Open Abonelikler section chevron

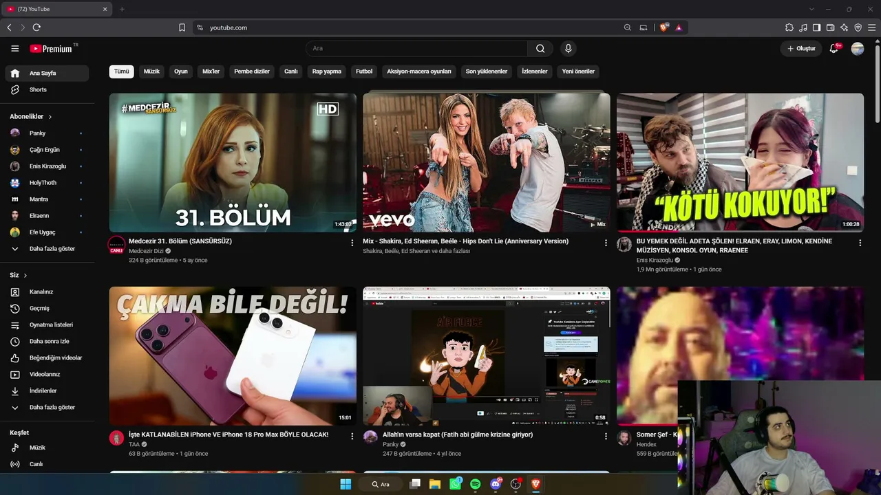pyautogui.click(x=50, y=117)
